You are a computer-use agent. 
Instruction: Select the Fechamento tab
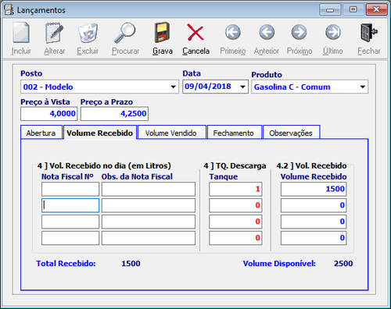[x=234, y=133]
